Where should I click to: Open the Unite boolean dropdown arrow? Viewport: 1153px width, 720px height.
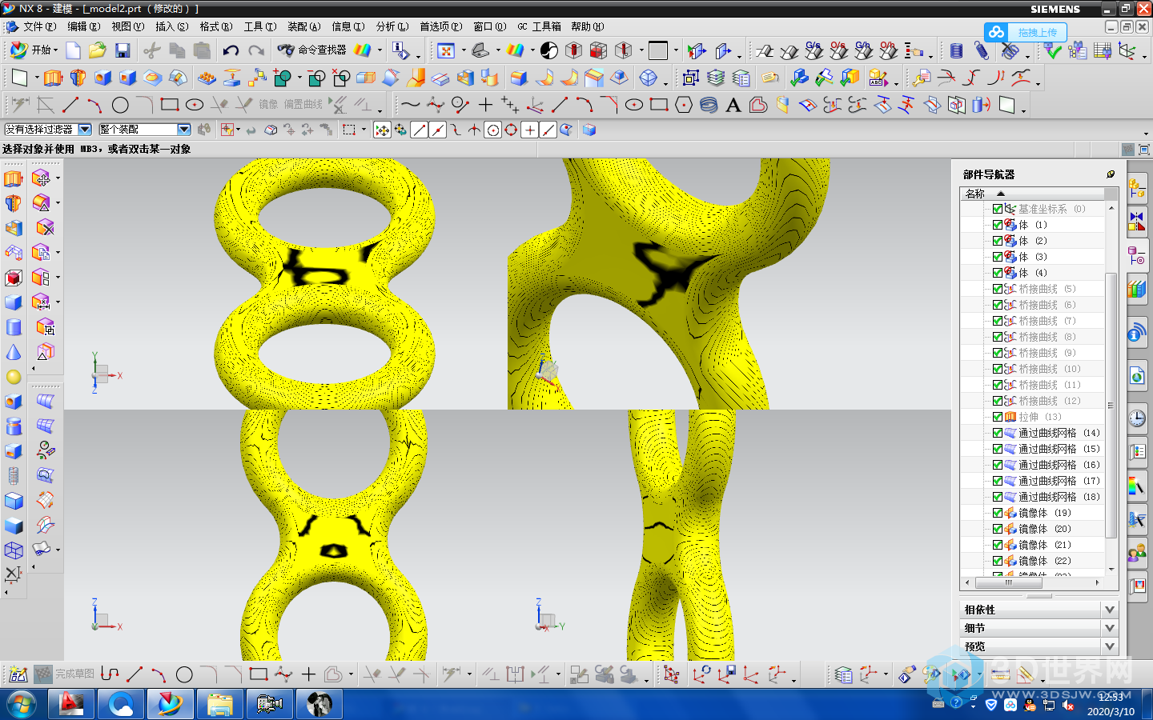(299, 78)
